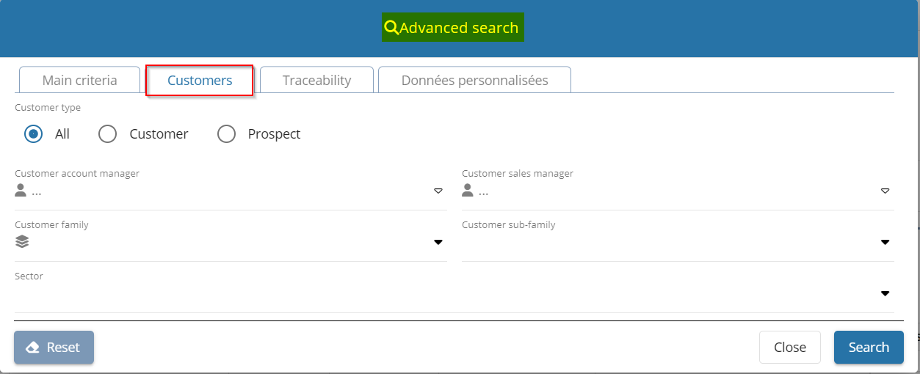Open the Customer sales manager dropdown arrow
Viewport: 920px width, 374px height.
coord(885,191)
